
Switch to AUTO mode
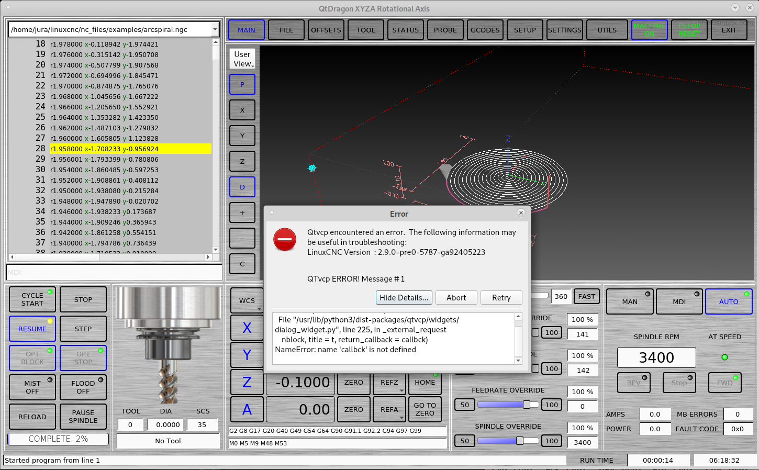click(x=729, y=301)
